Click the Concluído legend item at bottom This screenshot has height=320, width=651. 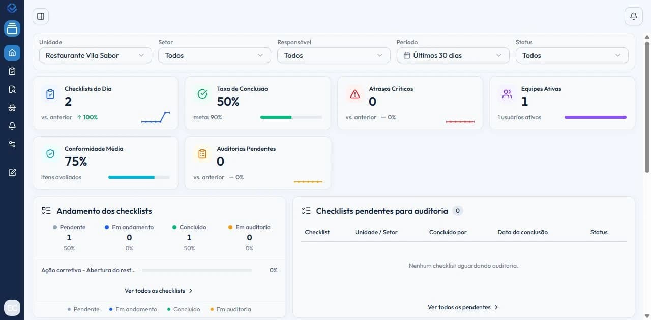(184, 309)
